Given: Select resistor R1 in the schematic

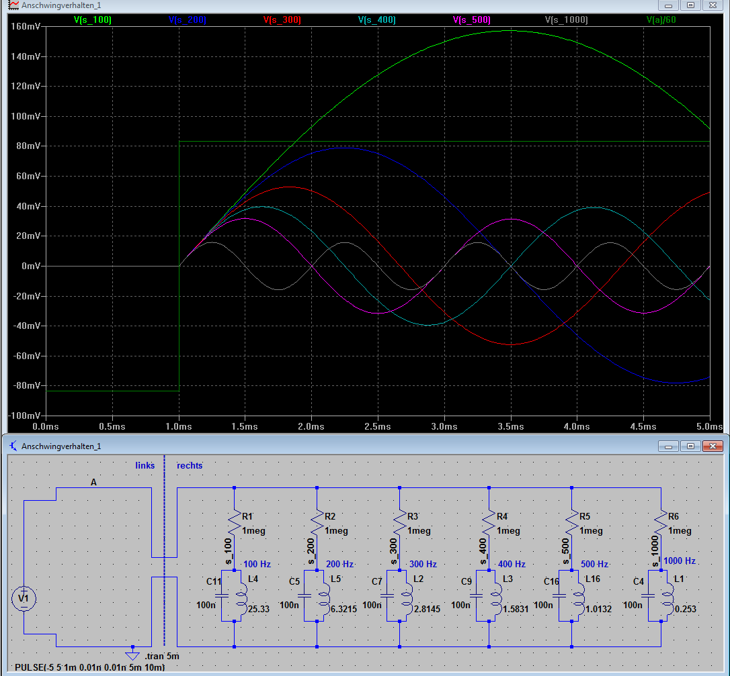Looking at the screenshot, I should click(233, 521).
